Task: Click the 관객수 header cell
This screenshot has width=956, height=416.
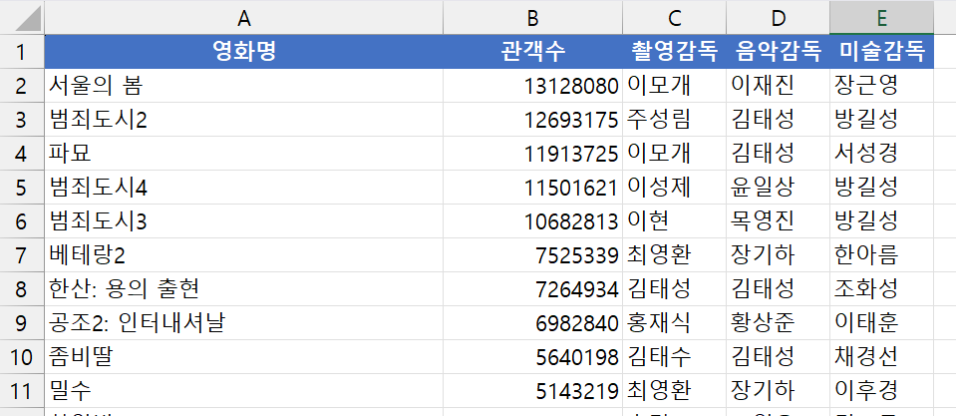Action: [x=533, y=52]
